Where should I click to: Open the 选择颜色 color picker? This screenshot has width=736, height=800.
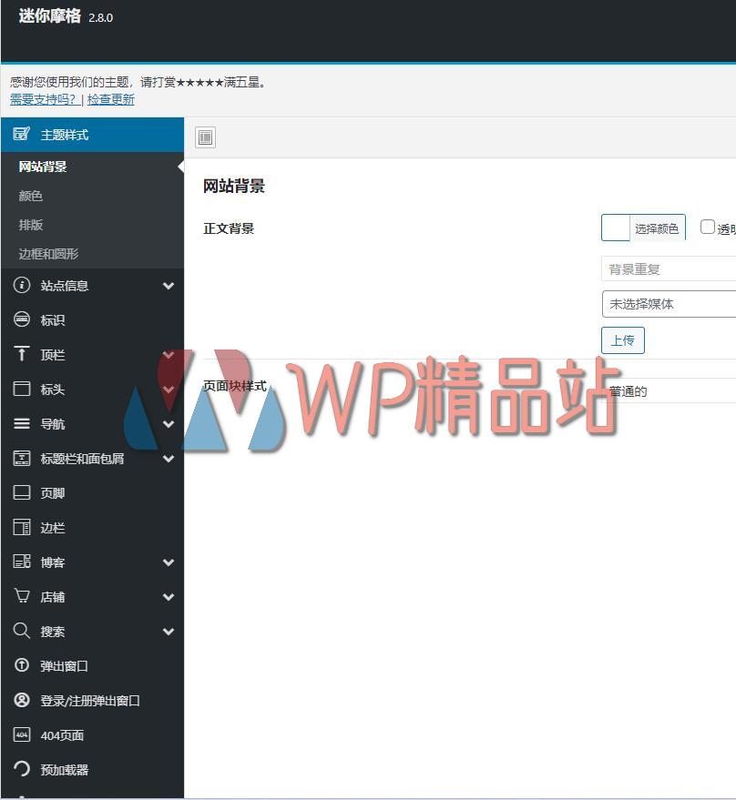(x=659, y=228)
